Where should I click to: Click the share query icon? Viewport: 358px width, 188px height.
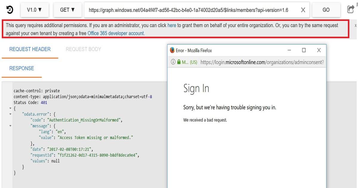[351, 10]
